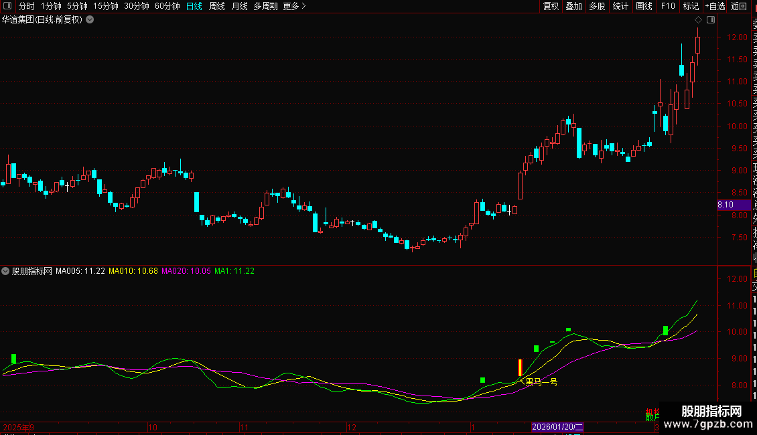757x435 pixels.
Task: Select the 15分钟 period tab
Action: pos(105,6)
